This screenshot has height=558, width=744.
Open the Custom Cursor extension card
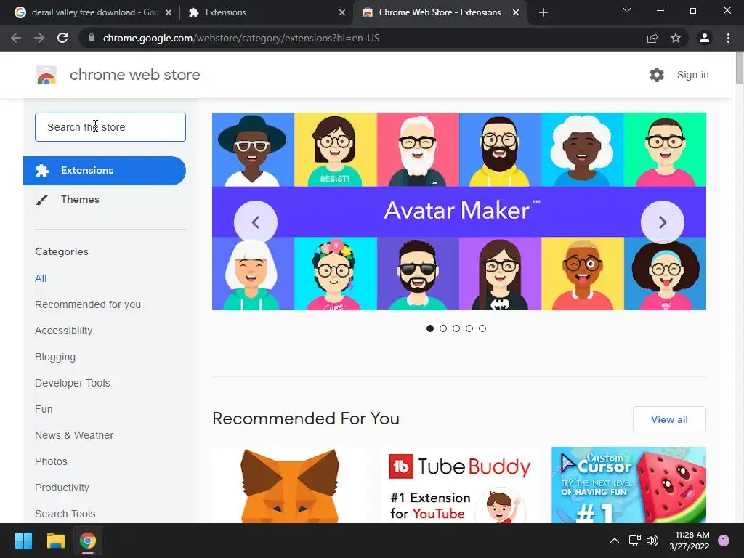[x=628, y=485]
